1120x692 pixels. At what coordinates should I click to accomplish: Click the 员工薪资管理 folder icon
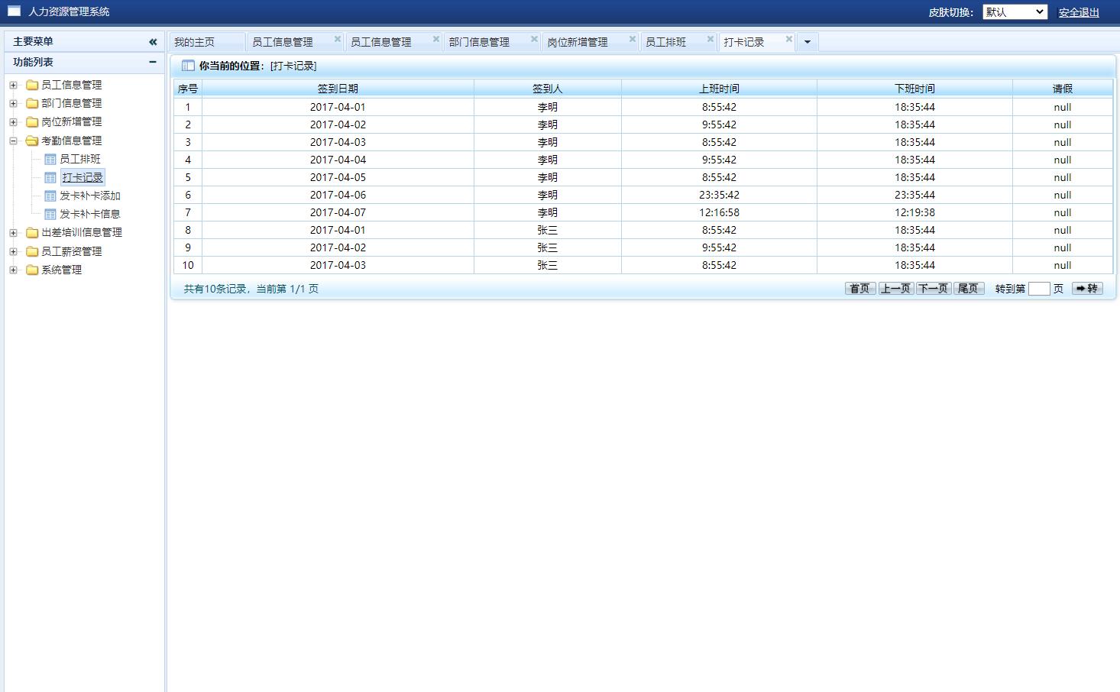(x=32, y=251)
